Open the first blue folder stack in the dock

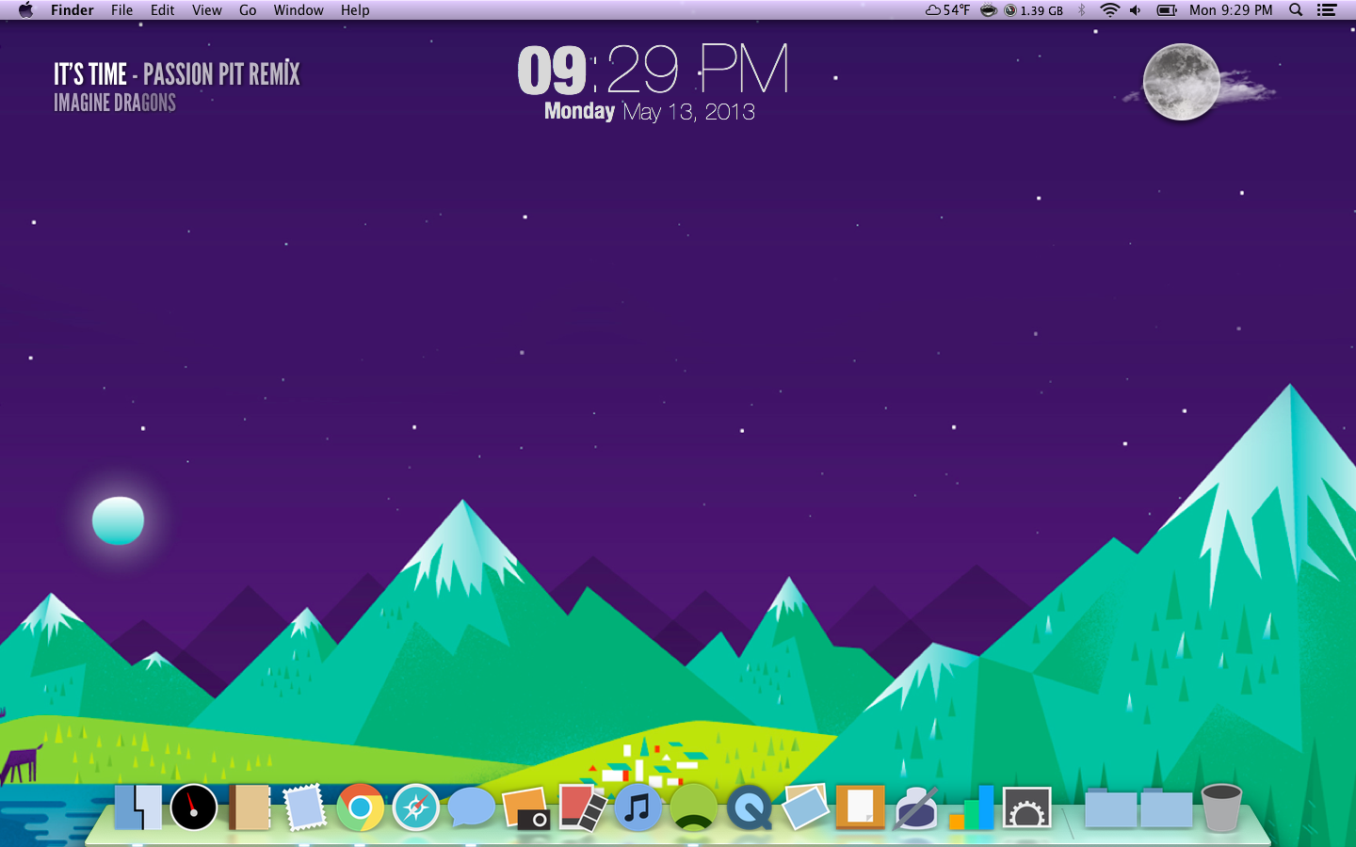(x=1111, y=808)
